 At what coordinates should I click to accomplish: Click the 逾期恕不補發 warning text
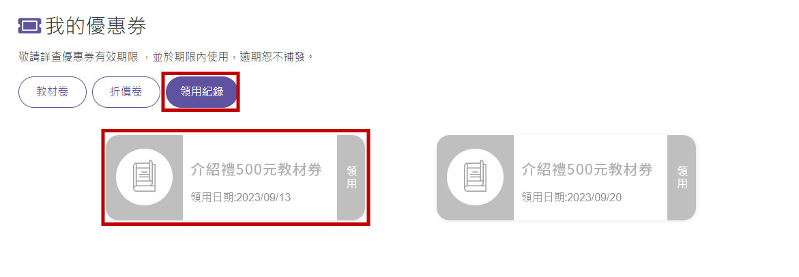point(271,57)
